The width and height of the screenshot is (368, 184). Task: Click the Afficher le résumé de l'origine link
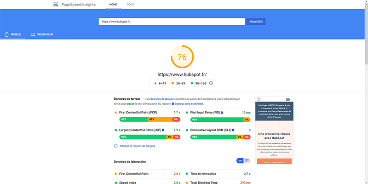point(137,146)
